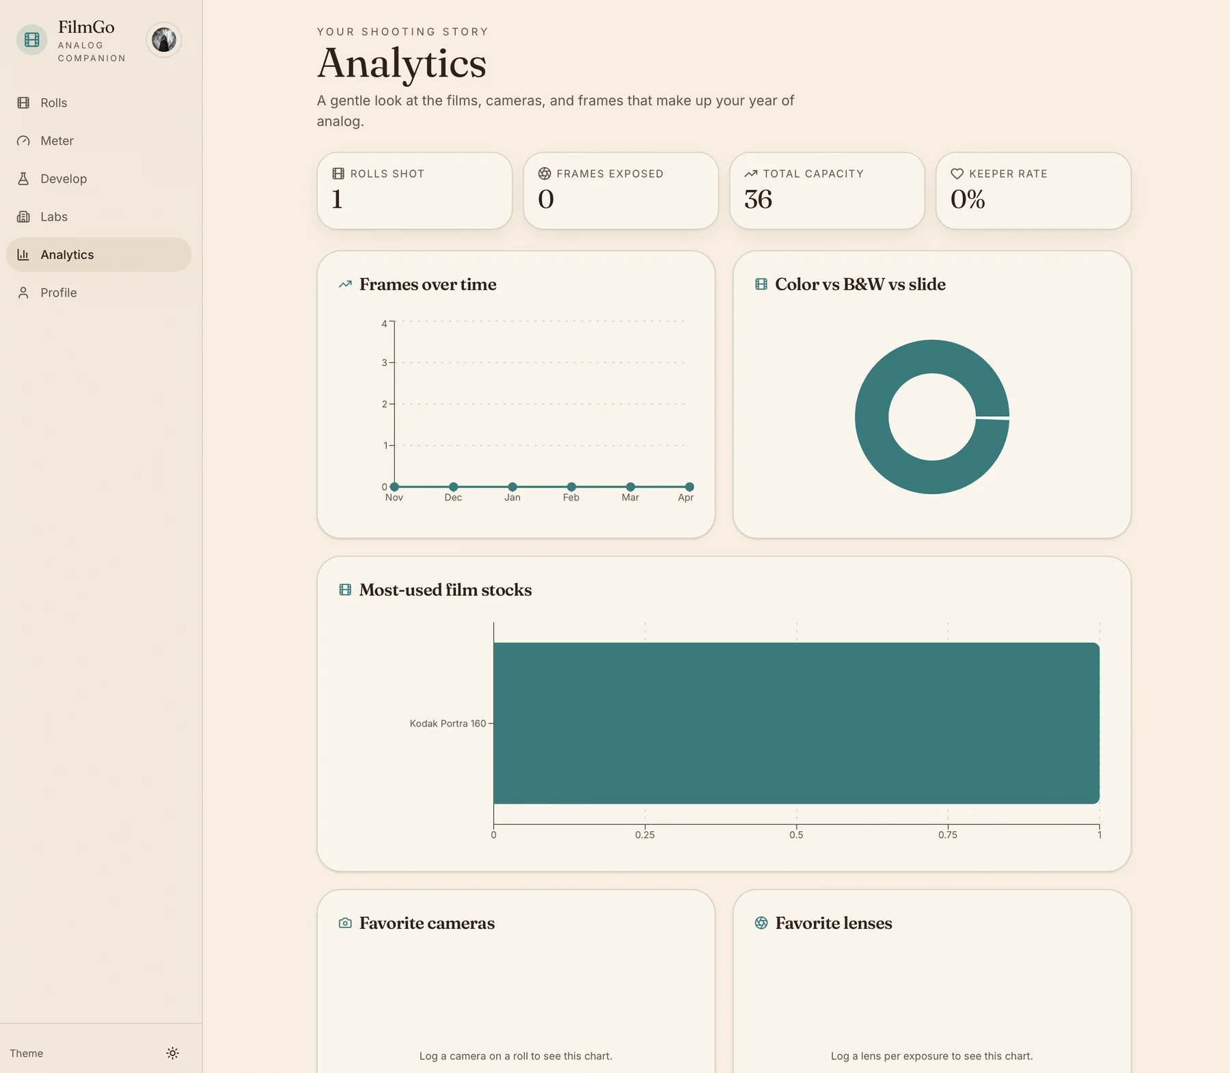Open the Labs section
This screenshot has width=1230, height=1073.
pos(99,217)
